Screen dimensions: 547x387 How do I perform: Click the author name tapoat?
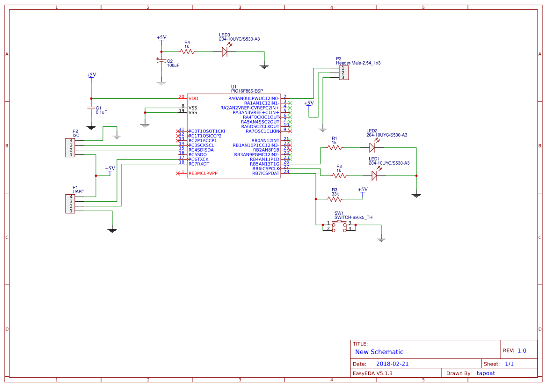486,373
